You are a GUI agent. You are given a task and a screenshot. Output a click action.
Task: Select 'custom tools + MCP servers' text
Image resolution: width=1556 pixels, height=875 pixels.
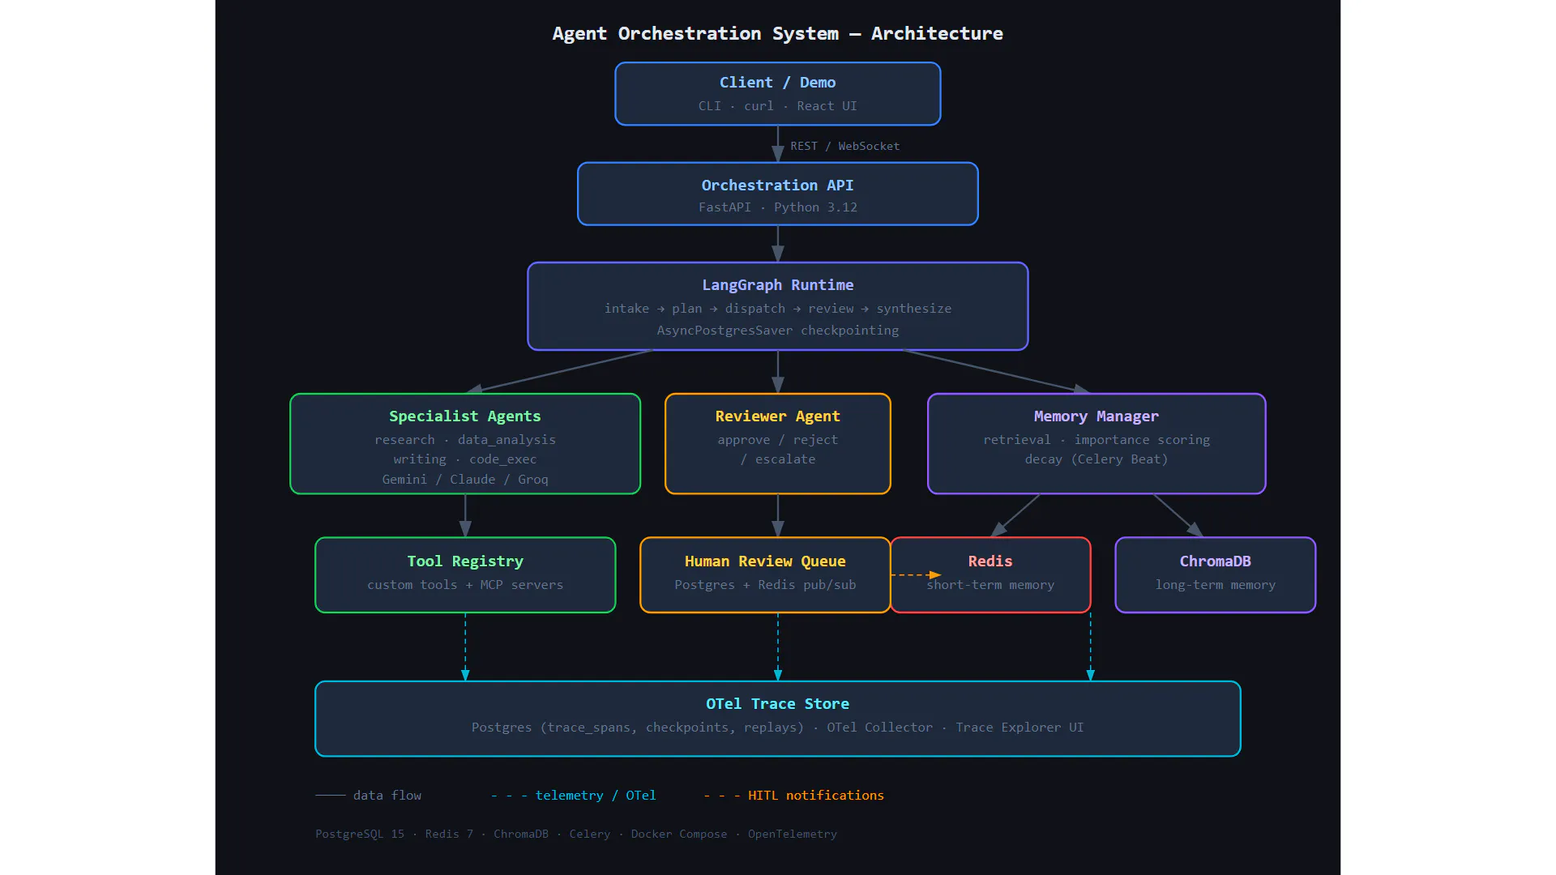464,585
